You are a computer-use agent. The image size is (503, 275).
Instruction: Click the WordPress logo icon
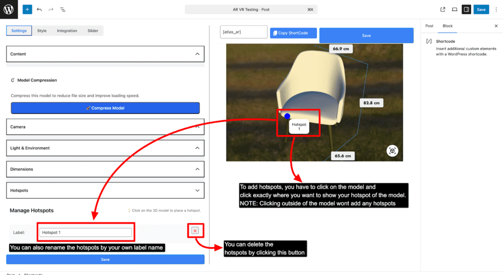[x=9, y=9]
